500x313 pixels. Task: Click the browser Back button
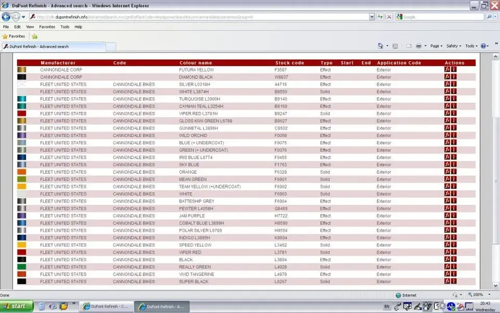(x=6, y=17)
